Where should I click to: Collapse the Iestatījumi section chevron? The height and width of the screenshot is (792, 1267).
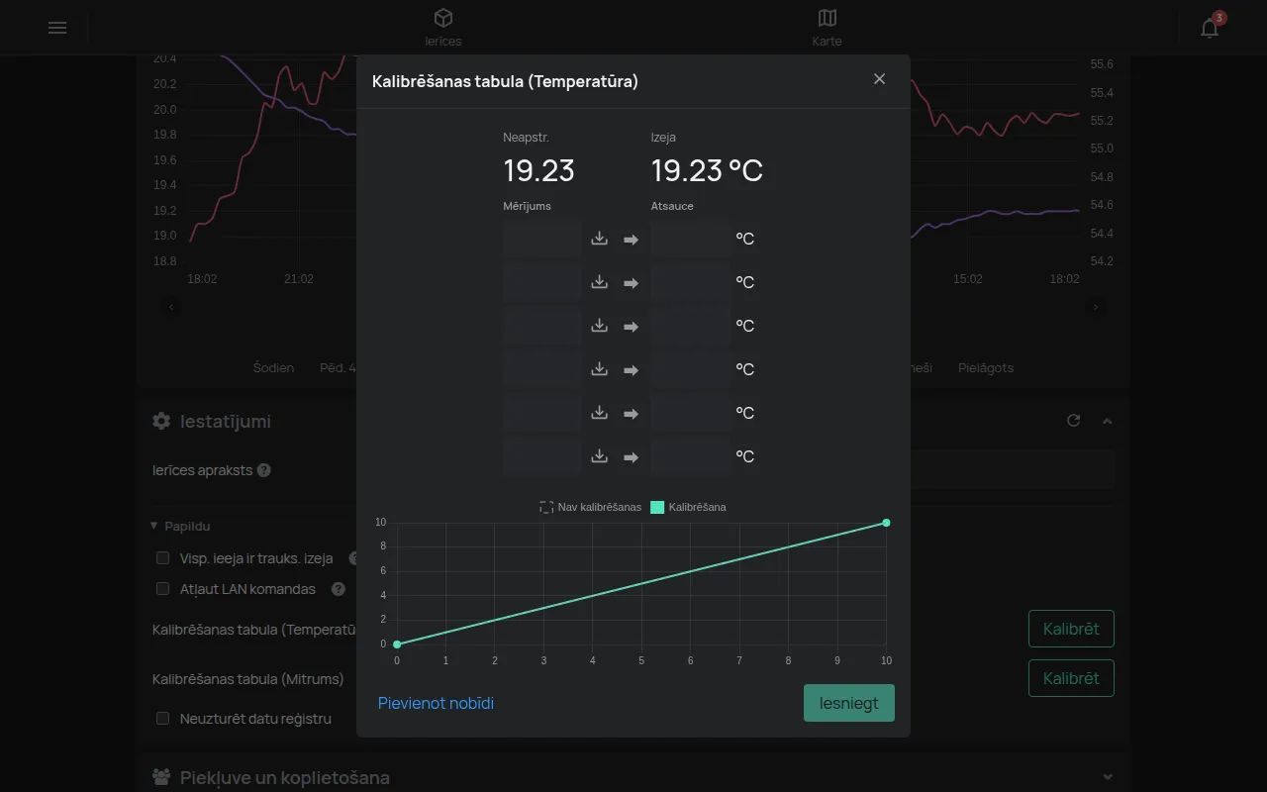click(x=1108, y=421)
